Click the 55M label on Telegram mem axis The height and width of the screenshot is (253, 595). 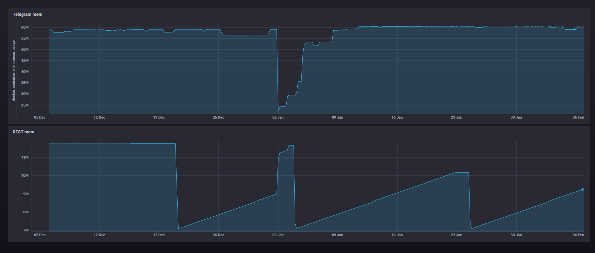[25, 38]
